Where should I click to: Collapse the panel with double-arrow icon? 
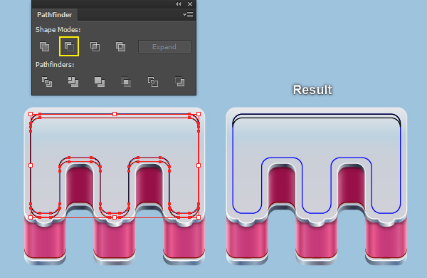coord(179,4)
